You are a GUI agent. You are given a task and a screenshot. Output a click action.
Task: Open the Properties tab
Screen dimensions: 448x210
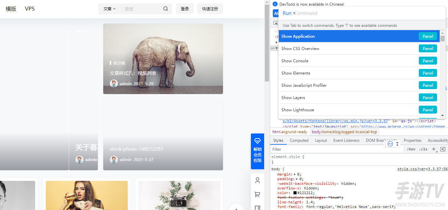coord(412,140)
